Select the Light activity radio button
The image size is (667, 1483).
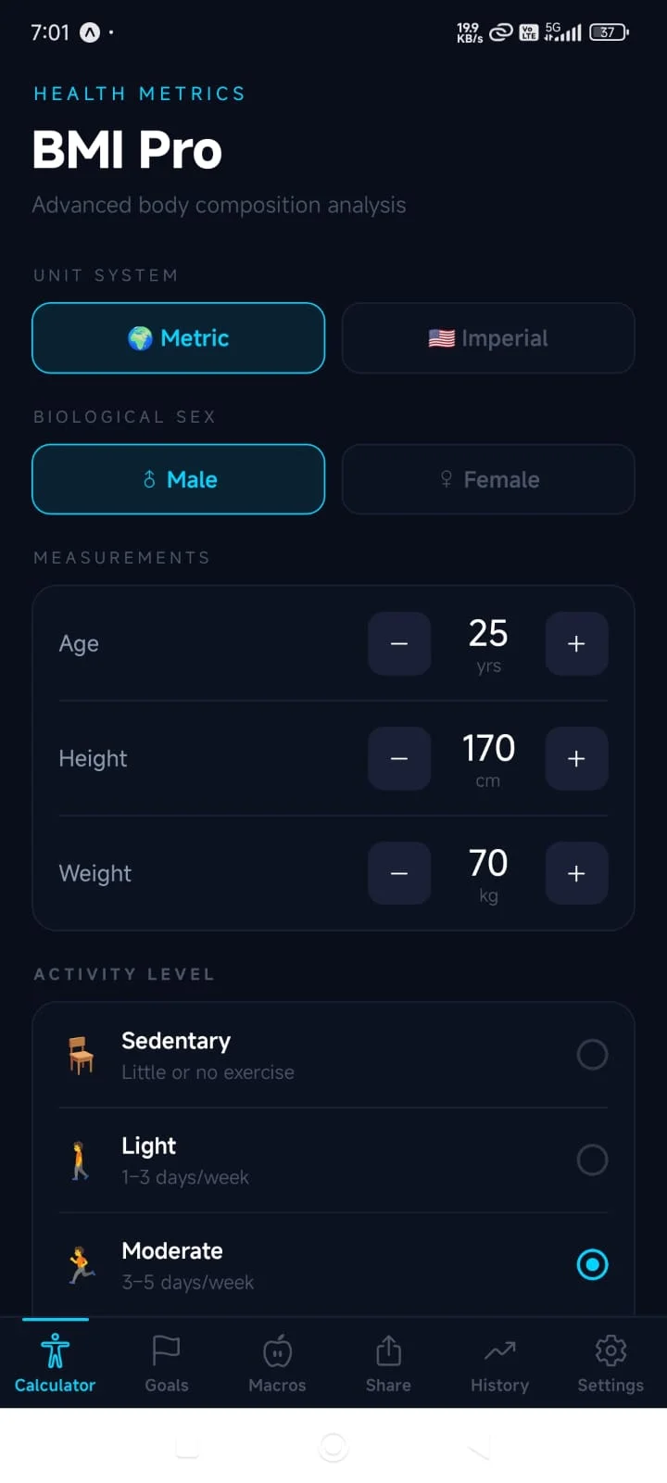tap(592, 1160)
